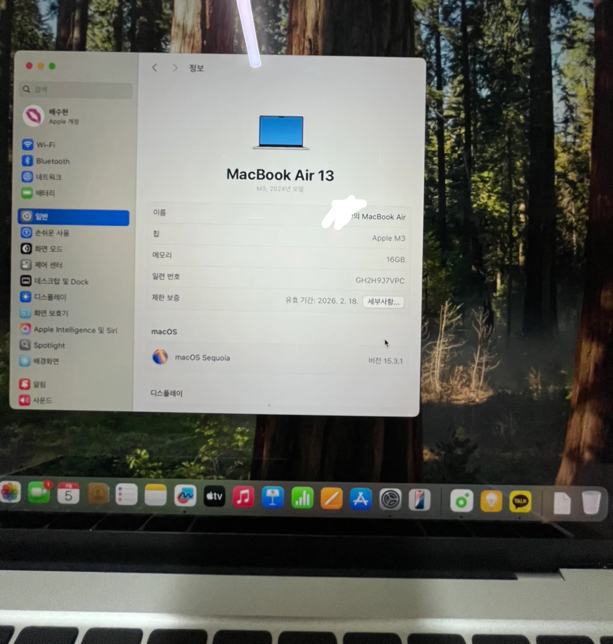Open Apple Intelligence 및 Siri settings
This screenshot has width=613, height=644.
pyautogui.click(x=69, y=330)
